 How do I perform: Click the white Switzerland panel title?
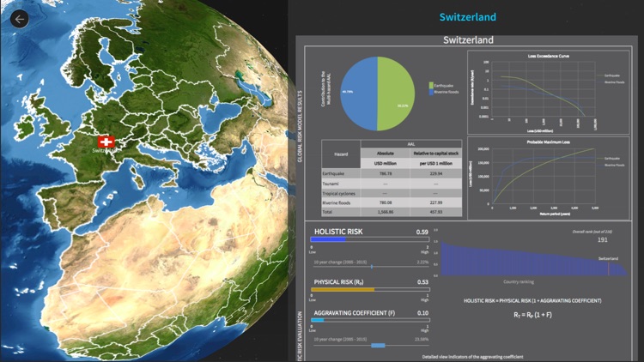pyautogui.click(x=468, y=39)
